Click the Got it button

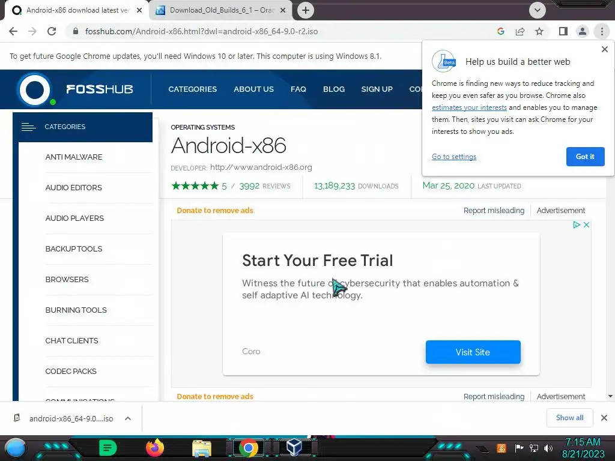(585, 157)
